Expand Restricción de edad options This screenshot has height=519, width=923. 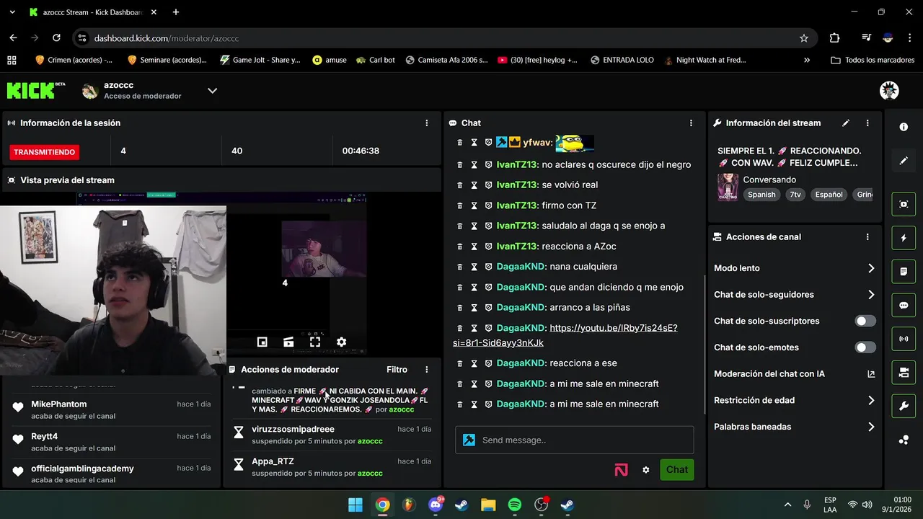tap(794, 400)
